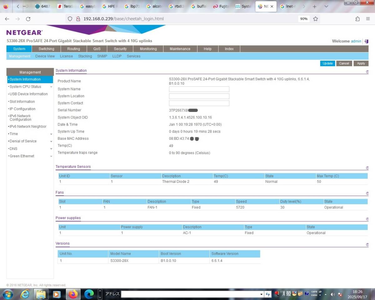The width and height of the screenshot is (375, 300).
Task: Bookmark this page with the star icon
Action: [x=315, y=19]
